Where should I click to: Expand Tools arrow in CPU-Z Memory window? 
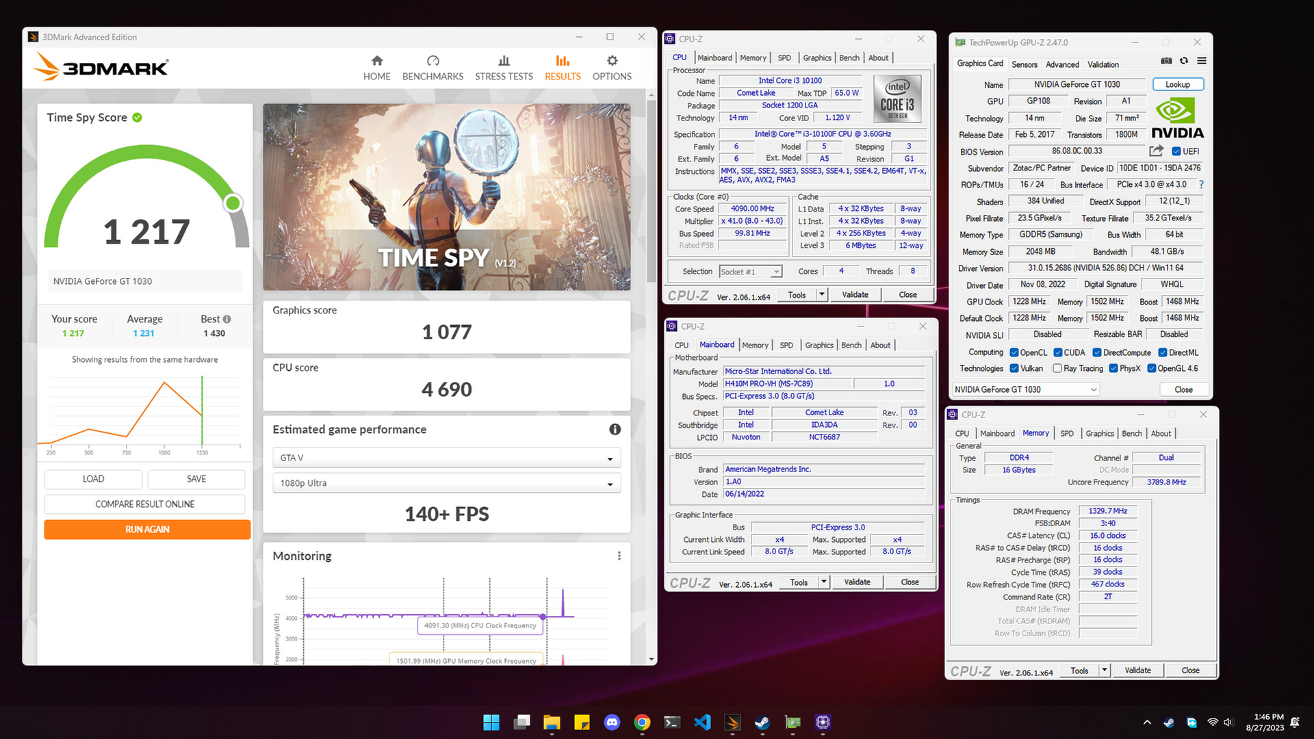pos(1104,670)
